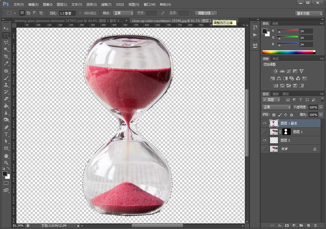Screen dimensions: 326x229
Task: Open Color panel flyout menu
Action: point(322,23)
